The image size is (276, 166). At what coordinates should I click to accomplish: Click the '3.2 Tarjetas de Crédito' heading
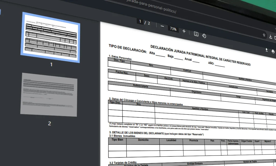click(123, 163)
